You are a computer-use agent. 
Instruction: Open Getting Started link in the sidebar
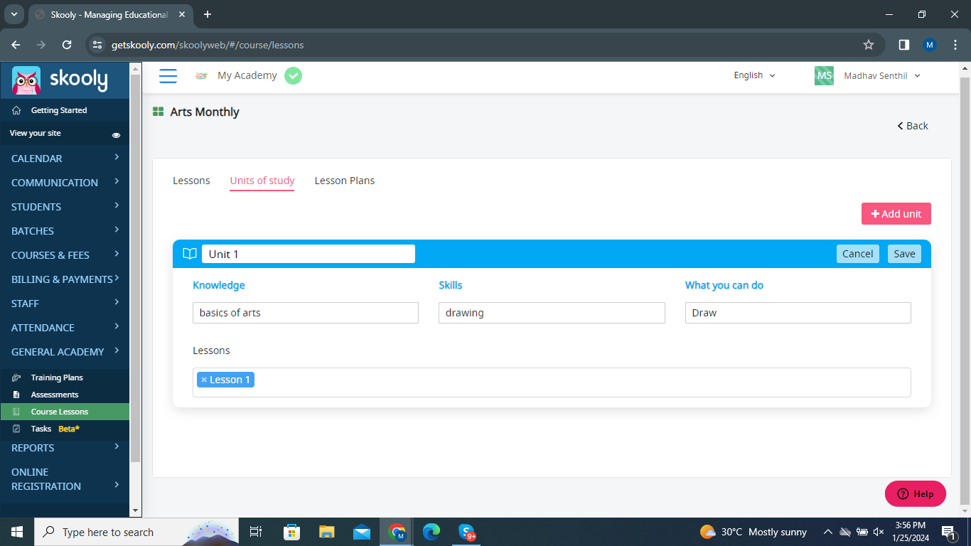59,110
